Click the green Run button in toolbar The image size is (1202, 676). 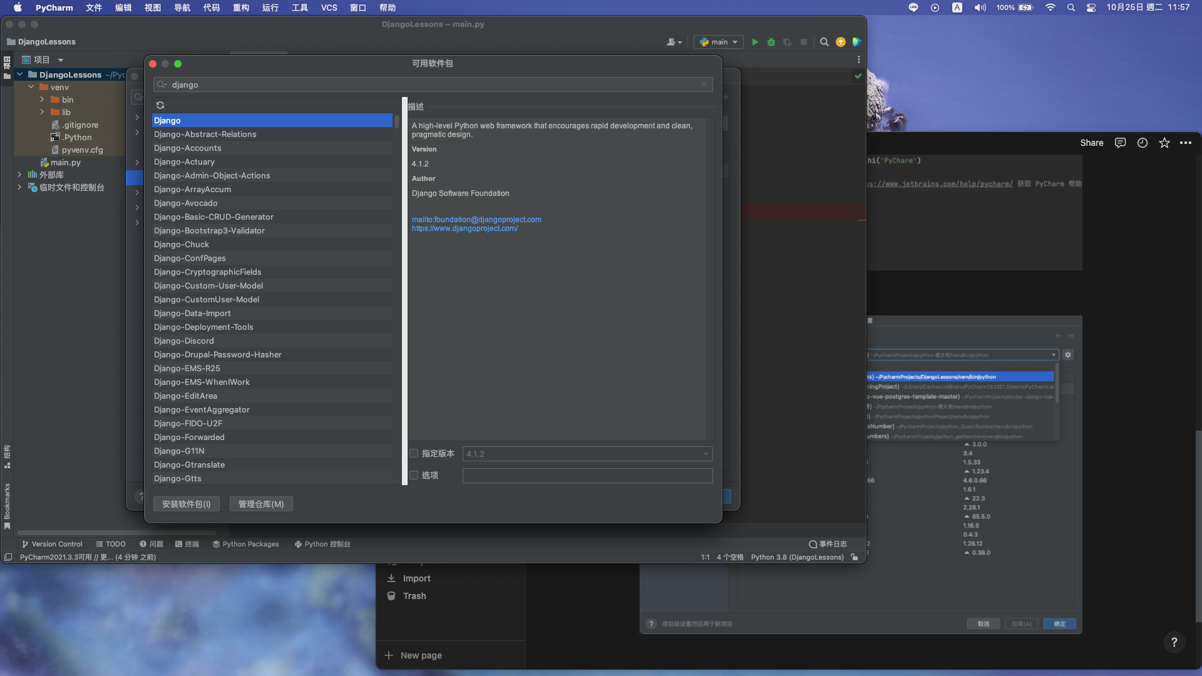coord(755,42)
